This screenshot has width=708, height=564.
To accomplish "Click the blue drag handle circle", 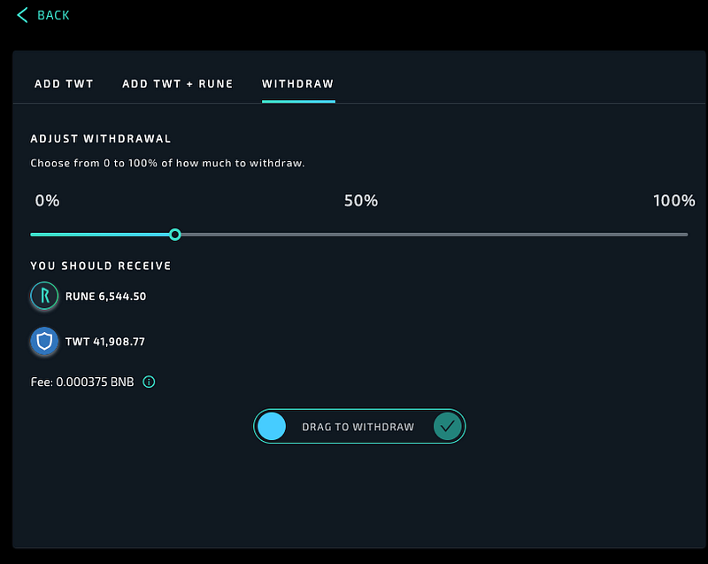I will point(272,426).
